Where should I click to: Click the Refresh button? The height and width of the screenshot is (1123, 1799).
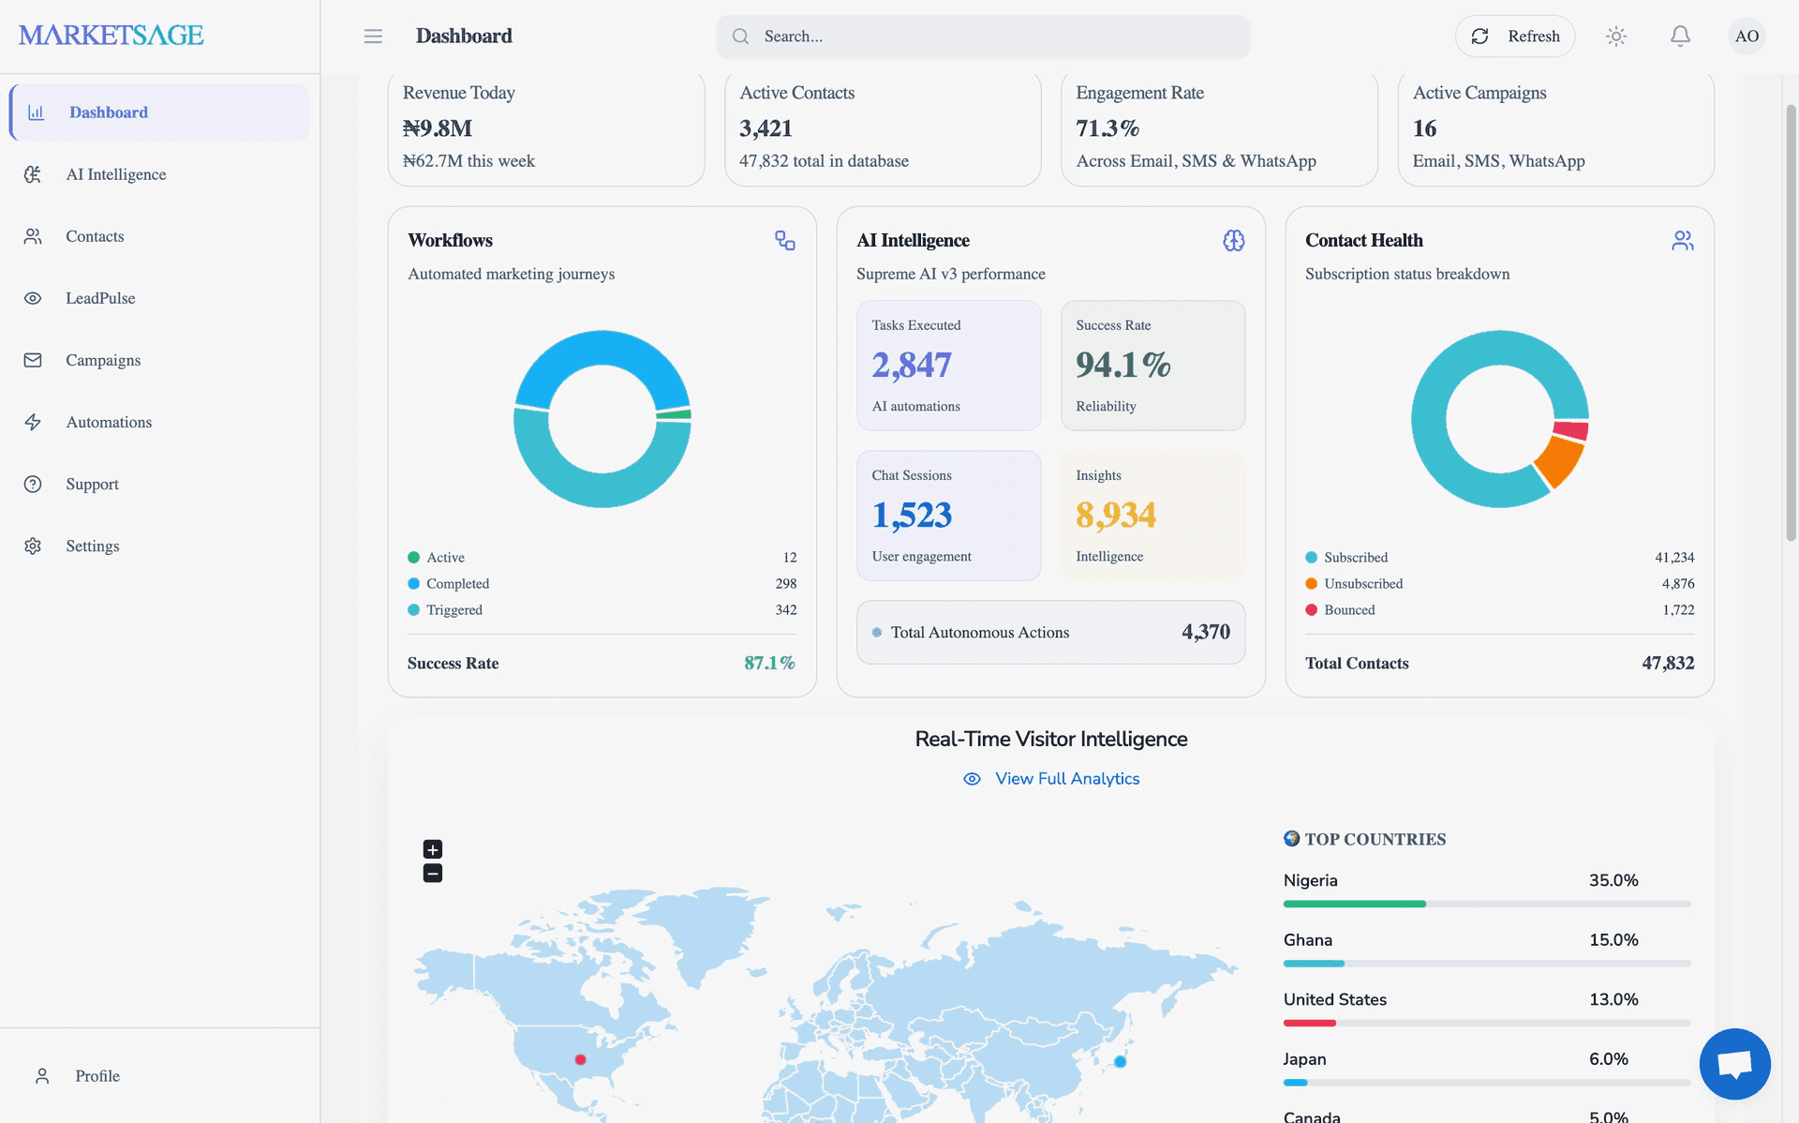click(1515, 36)
